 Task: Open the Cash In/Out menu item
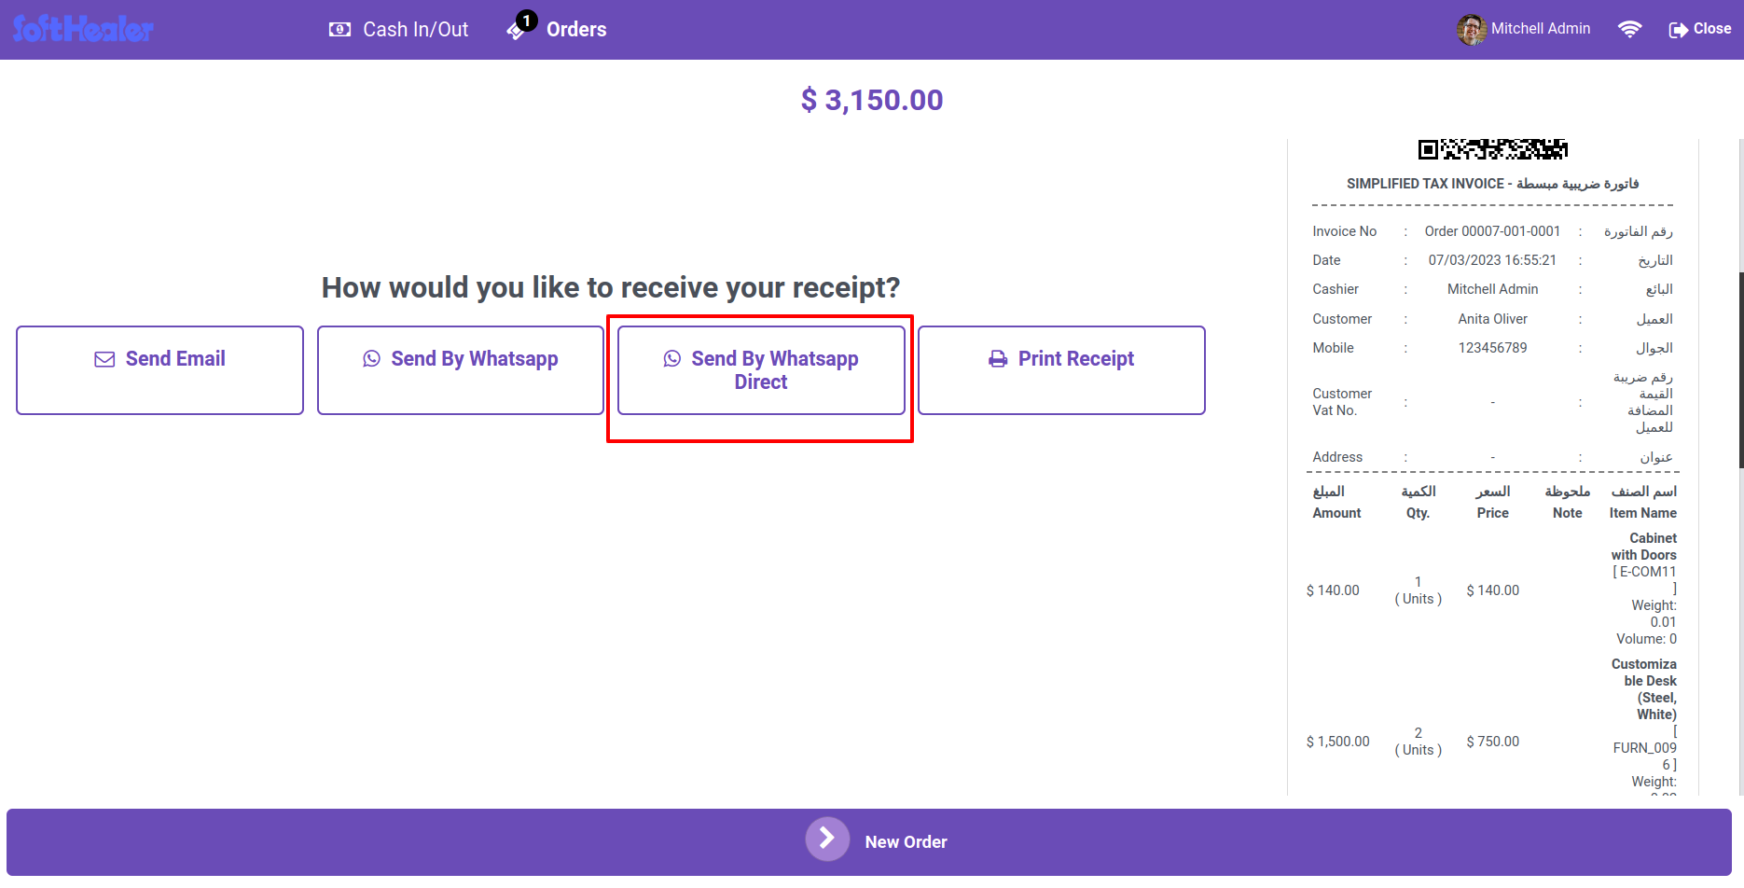pyautogui.click(x=398, y=30)
